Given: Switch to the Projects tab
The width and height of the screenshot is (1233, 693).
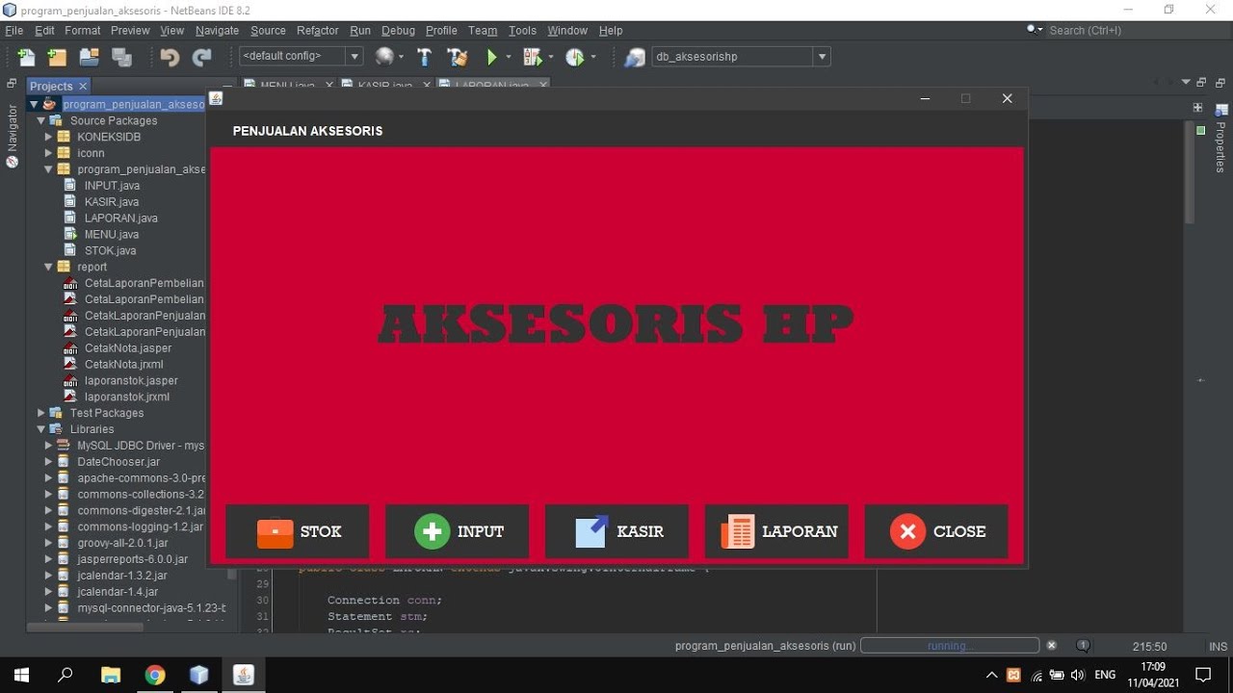Looking at the screenshot, I should [x=51, y=87].
